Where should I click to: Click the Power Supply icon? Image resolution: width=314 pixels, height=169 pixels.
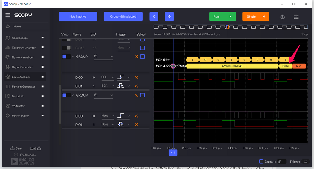[x=8, y=116]
